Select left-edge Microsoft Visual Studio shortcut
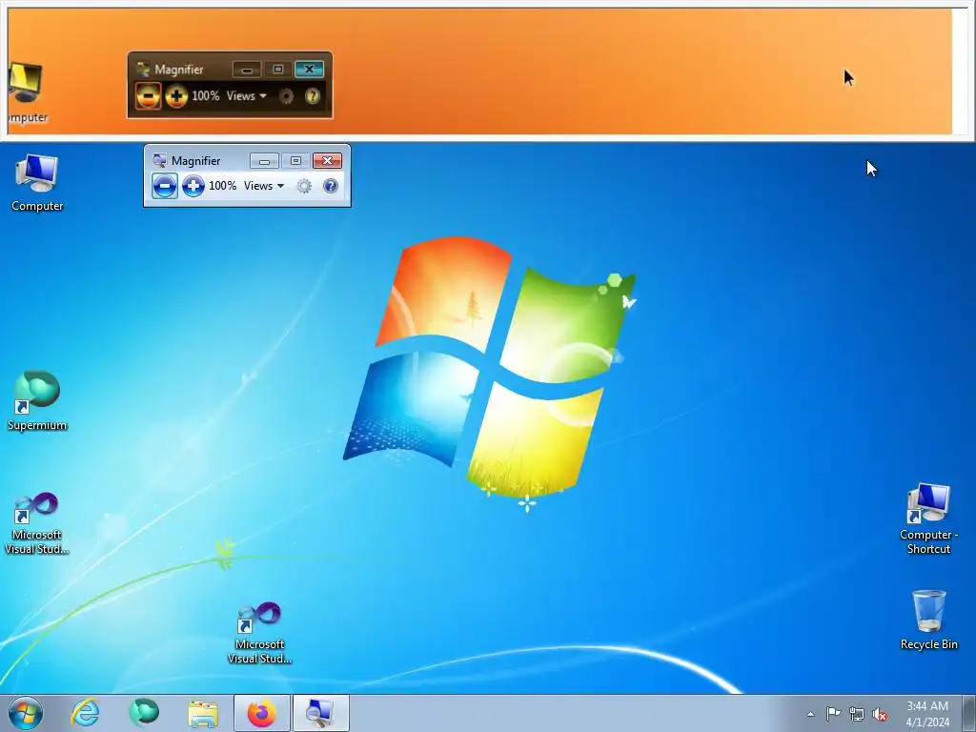 pyautogui.click(x=37, y=523)
